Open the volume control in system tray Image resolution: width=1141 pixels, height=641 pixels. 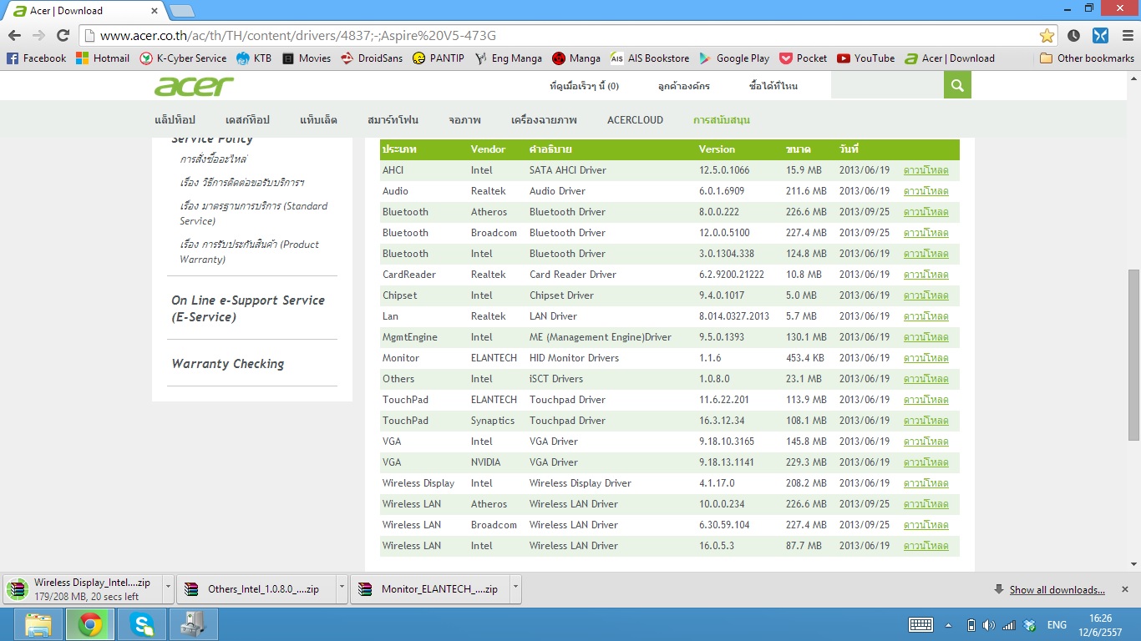tap(989, 625)
